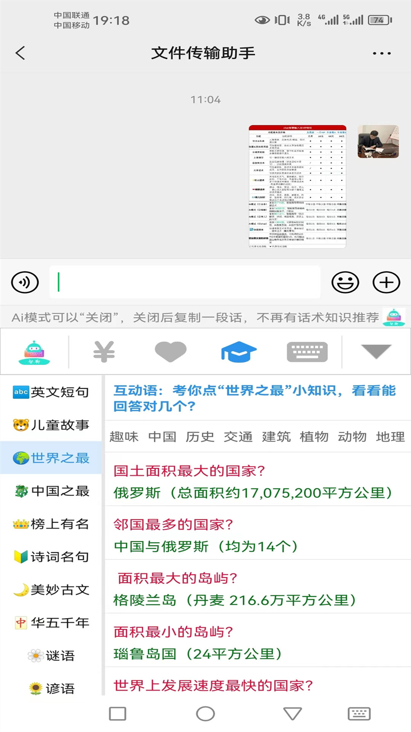Focus the message text input field
The height and width of the screenshot is (732, 411).
point(185,283)
